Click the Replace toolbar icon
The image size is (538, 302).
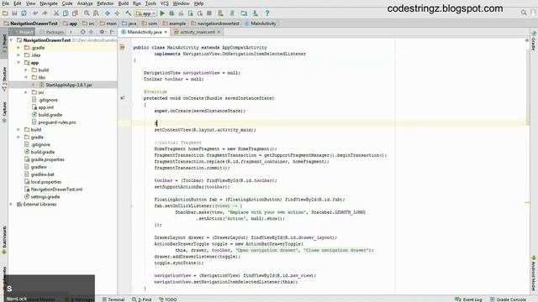point(96,13)
